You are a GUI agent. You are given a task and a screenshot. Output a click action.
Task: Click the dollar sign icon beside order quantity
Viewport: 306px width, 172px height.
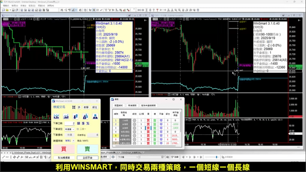(x=83, y=123)
